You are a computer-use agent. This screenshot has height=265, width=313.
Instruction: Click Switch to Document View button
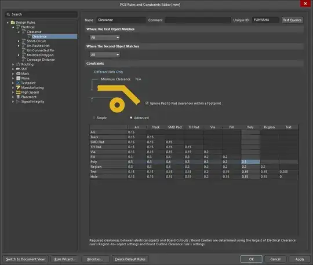pyautogui.click(x=26, y=259)
